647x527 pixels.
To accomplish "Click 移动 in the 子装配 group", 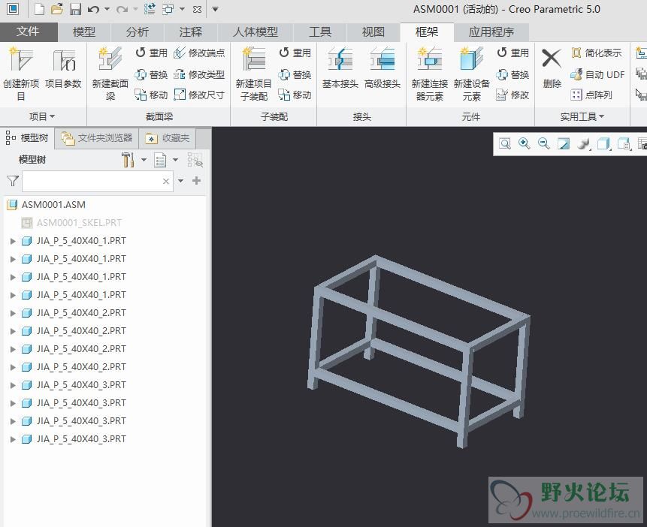I will 295,95.
